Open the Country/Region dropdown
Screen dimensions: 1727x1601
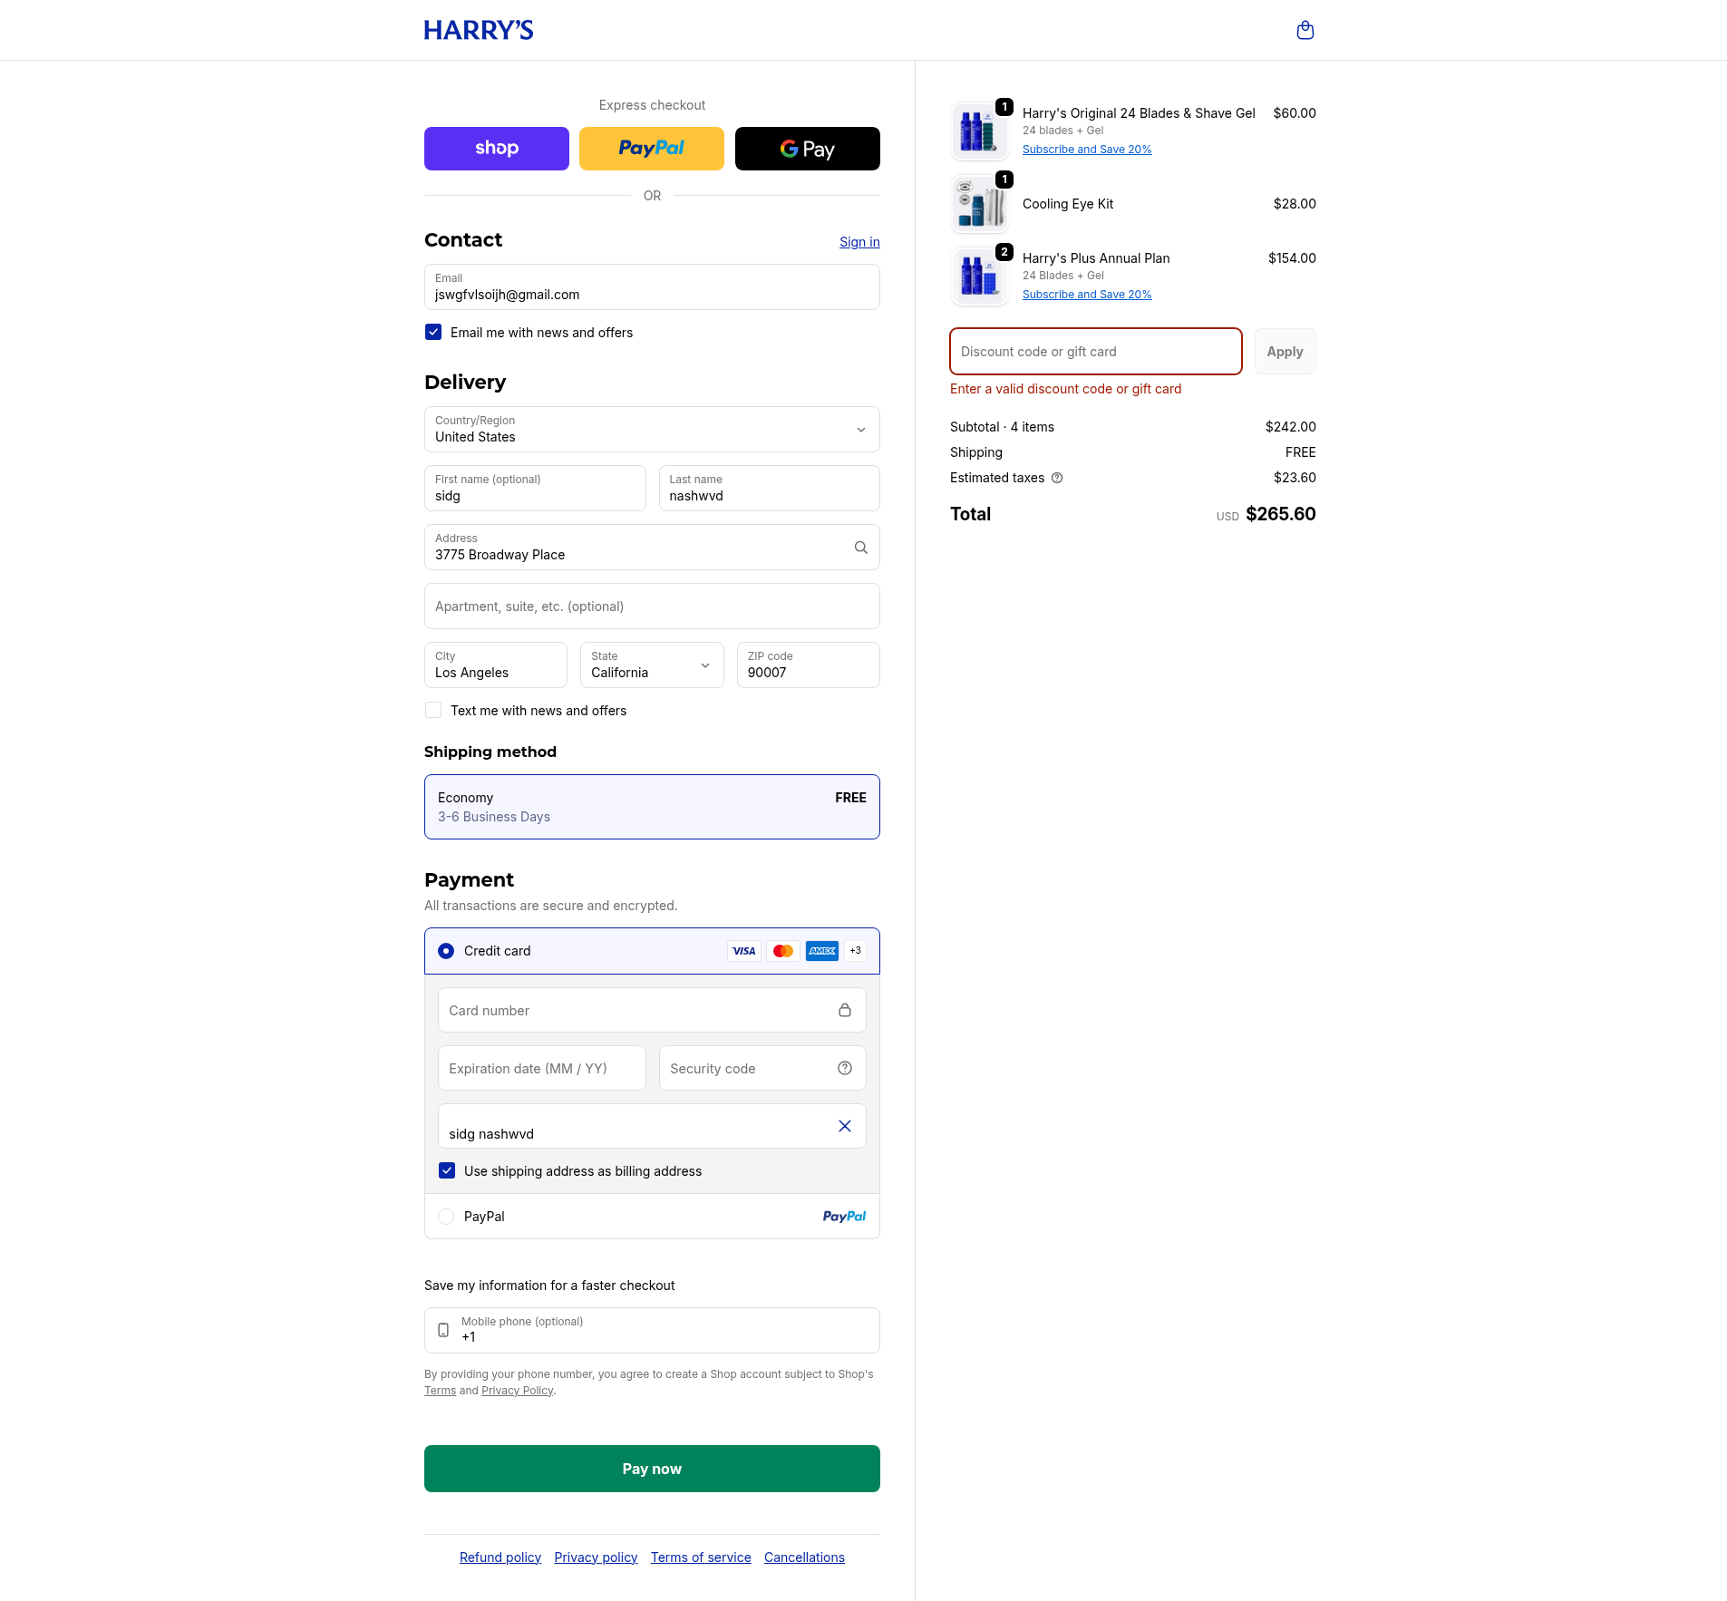click(x=652, y=430)
